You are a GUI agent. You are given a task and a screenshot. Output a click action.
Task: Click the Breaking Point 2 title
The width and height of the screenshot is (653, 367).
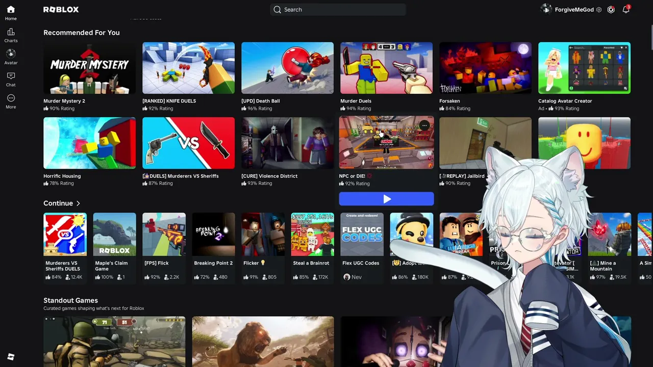click(x=213, y=263)
